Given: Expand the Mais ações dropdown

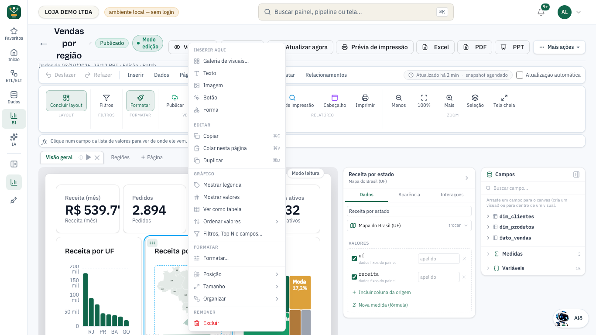Looking at the screenshot, I should pyautogui.click(x=559, y=47).
